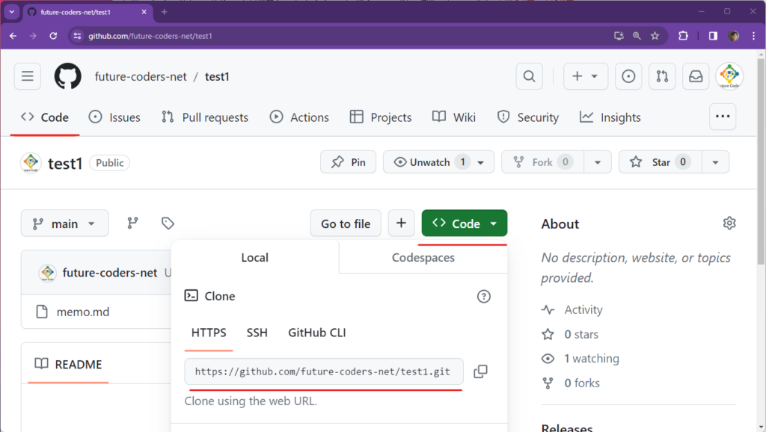766x432 pixels.
Task: Expand the main branch dropdown
Action: 65,223
